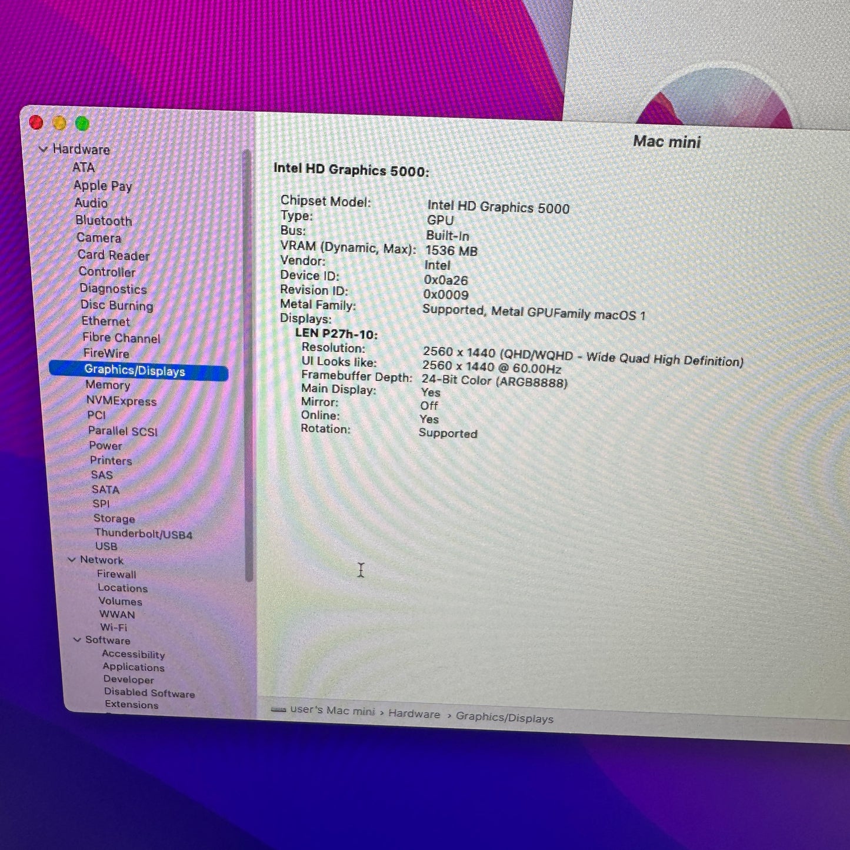Open the Ethernet hardware entry
This screenshot has width=850, height=850.
coord(105,321)
